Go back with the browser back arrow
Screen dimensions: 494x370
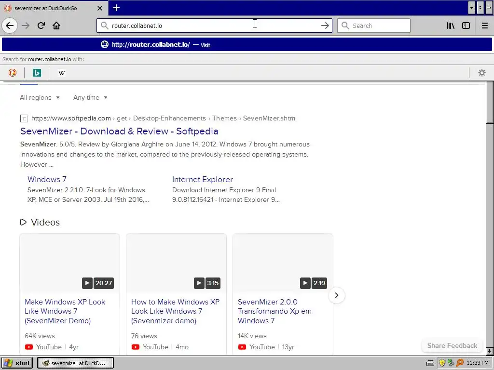pyautogui.click(x=10, y=26)
